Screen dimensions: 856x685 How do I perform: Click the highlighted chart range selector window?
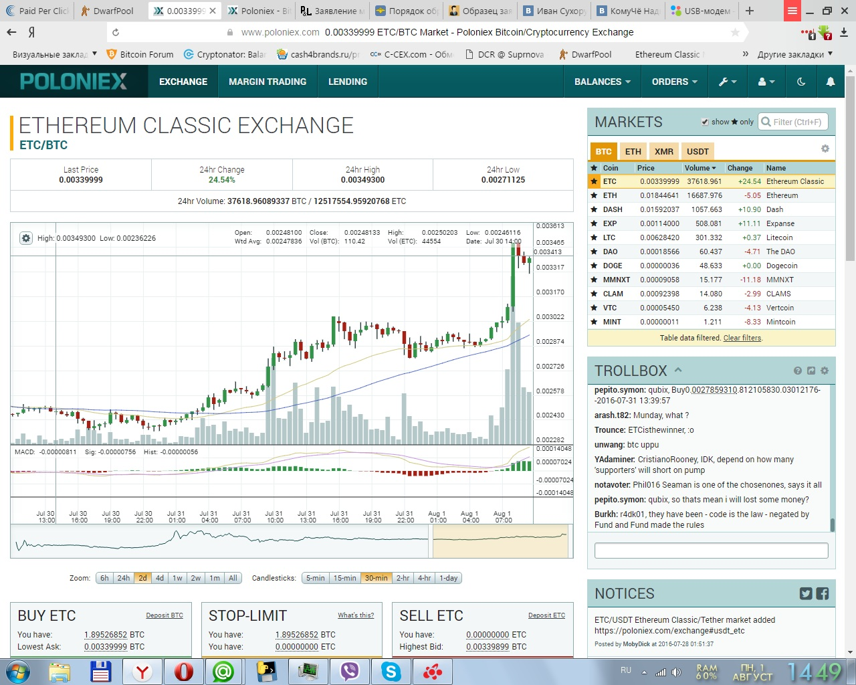[500, 541]
